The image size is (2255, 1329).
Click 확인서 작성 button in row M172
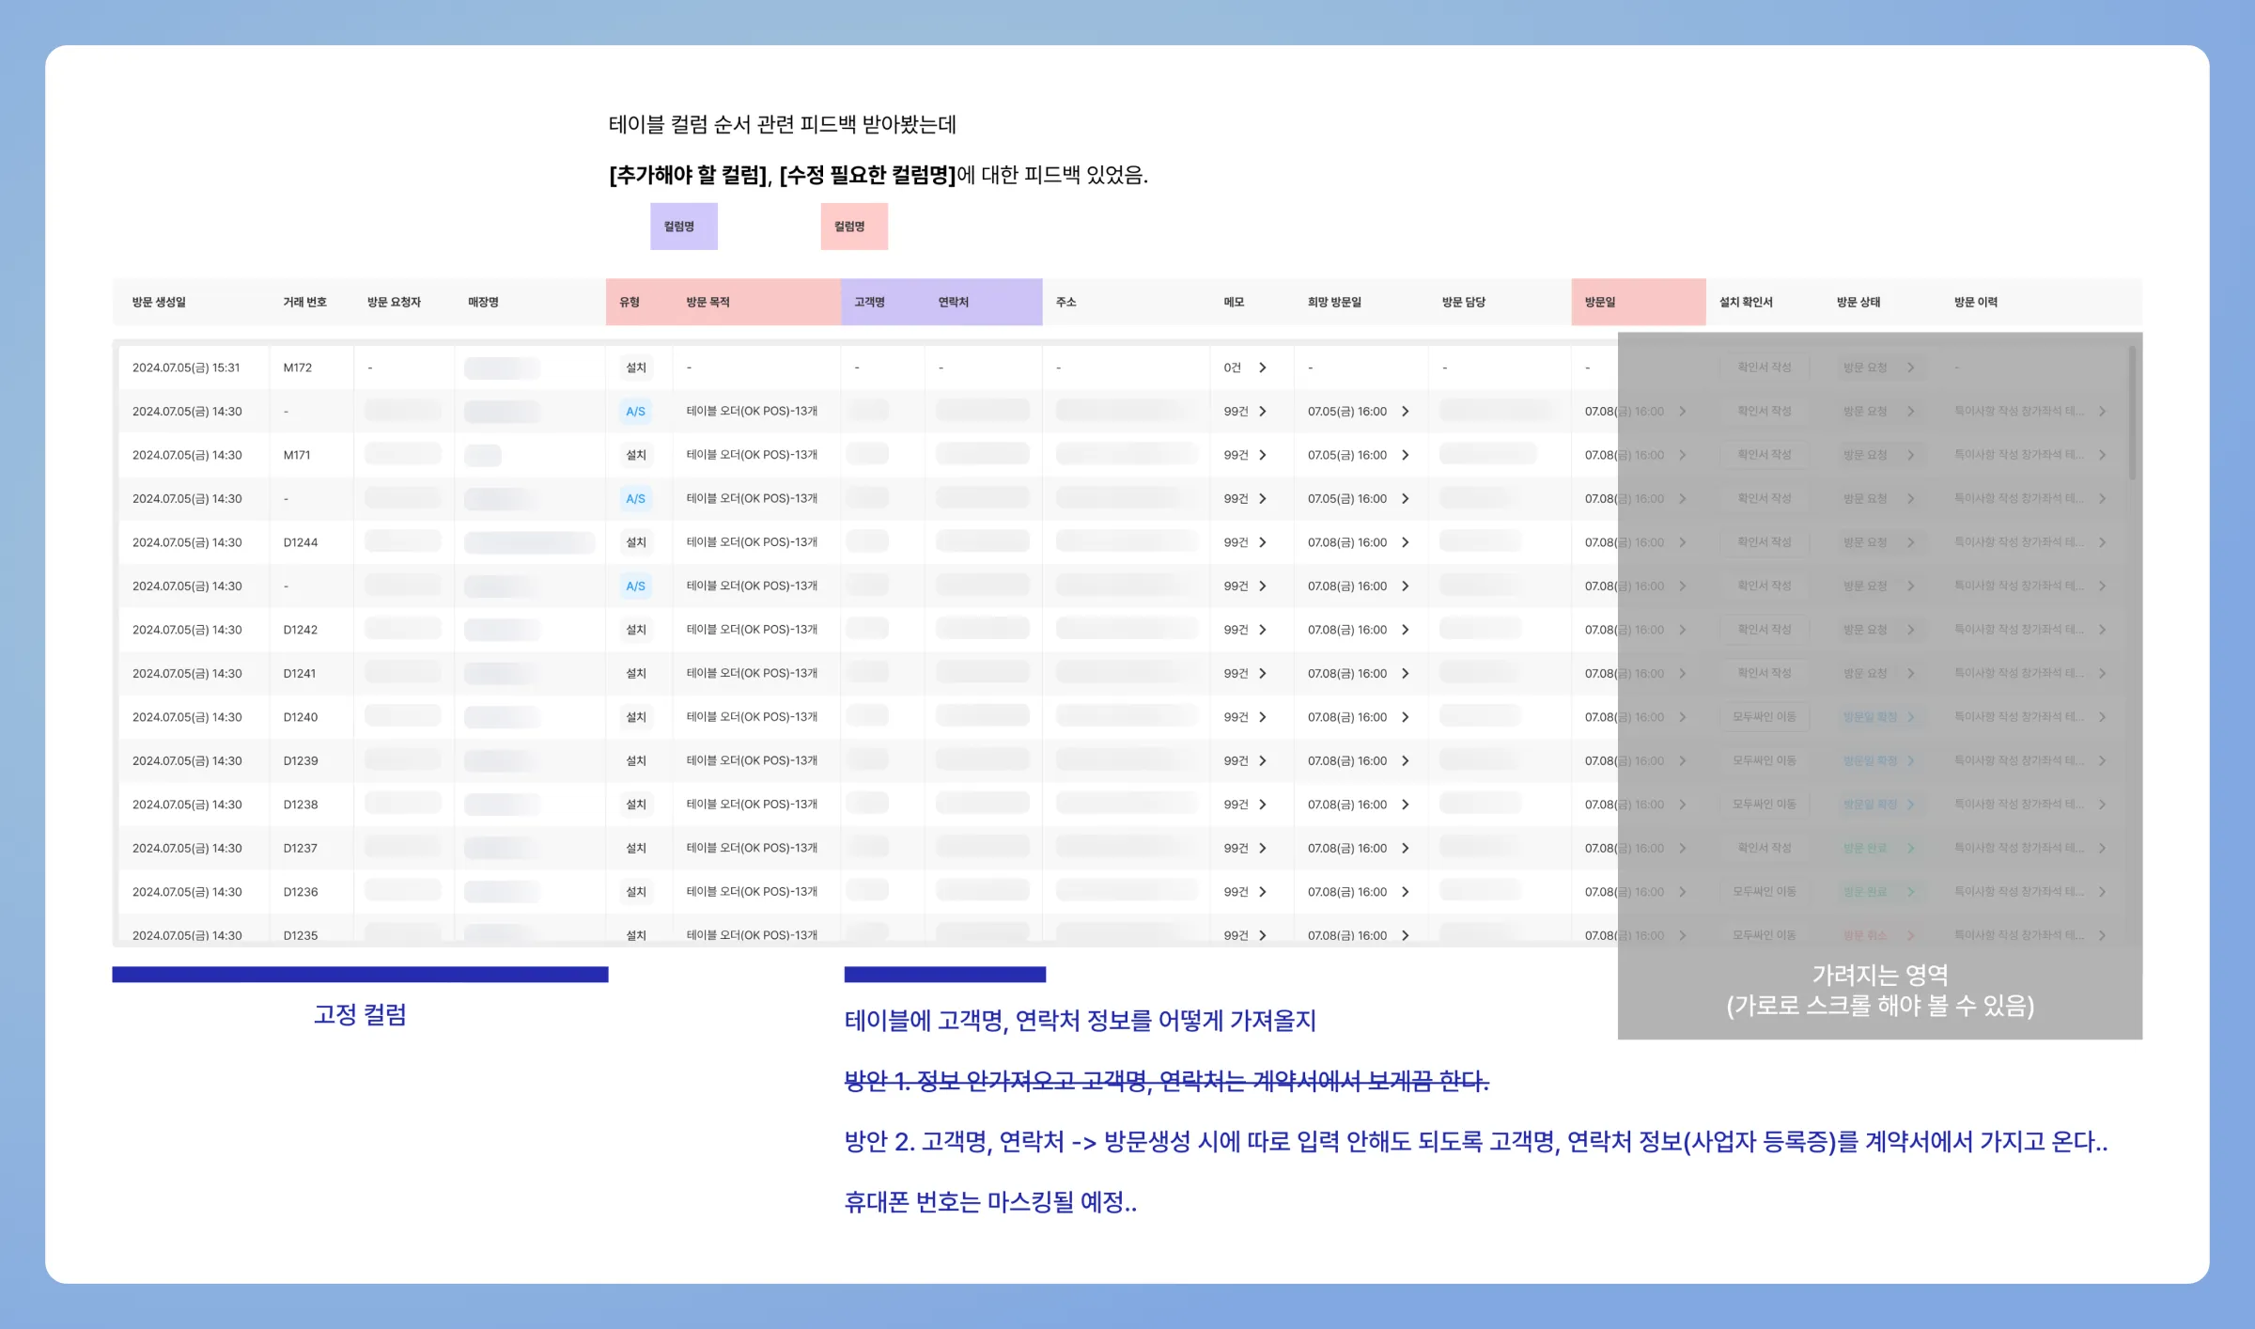click(x=1765, y=367)
